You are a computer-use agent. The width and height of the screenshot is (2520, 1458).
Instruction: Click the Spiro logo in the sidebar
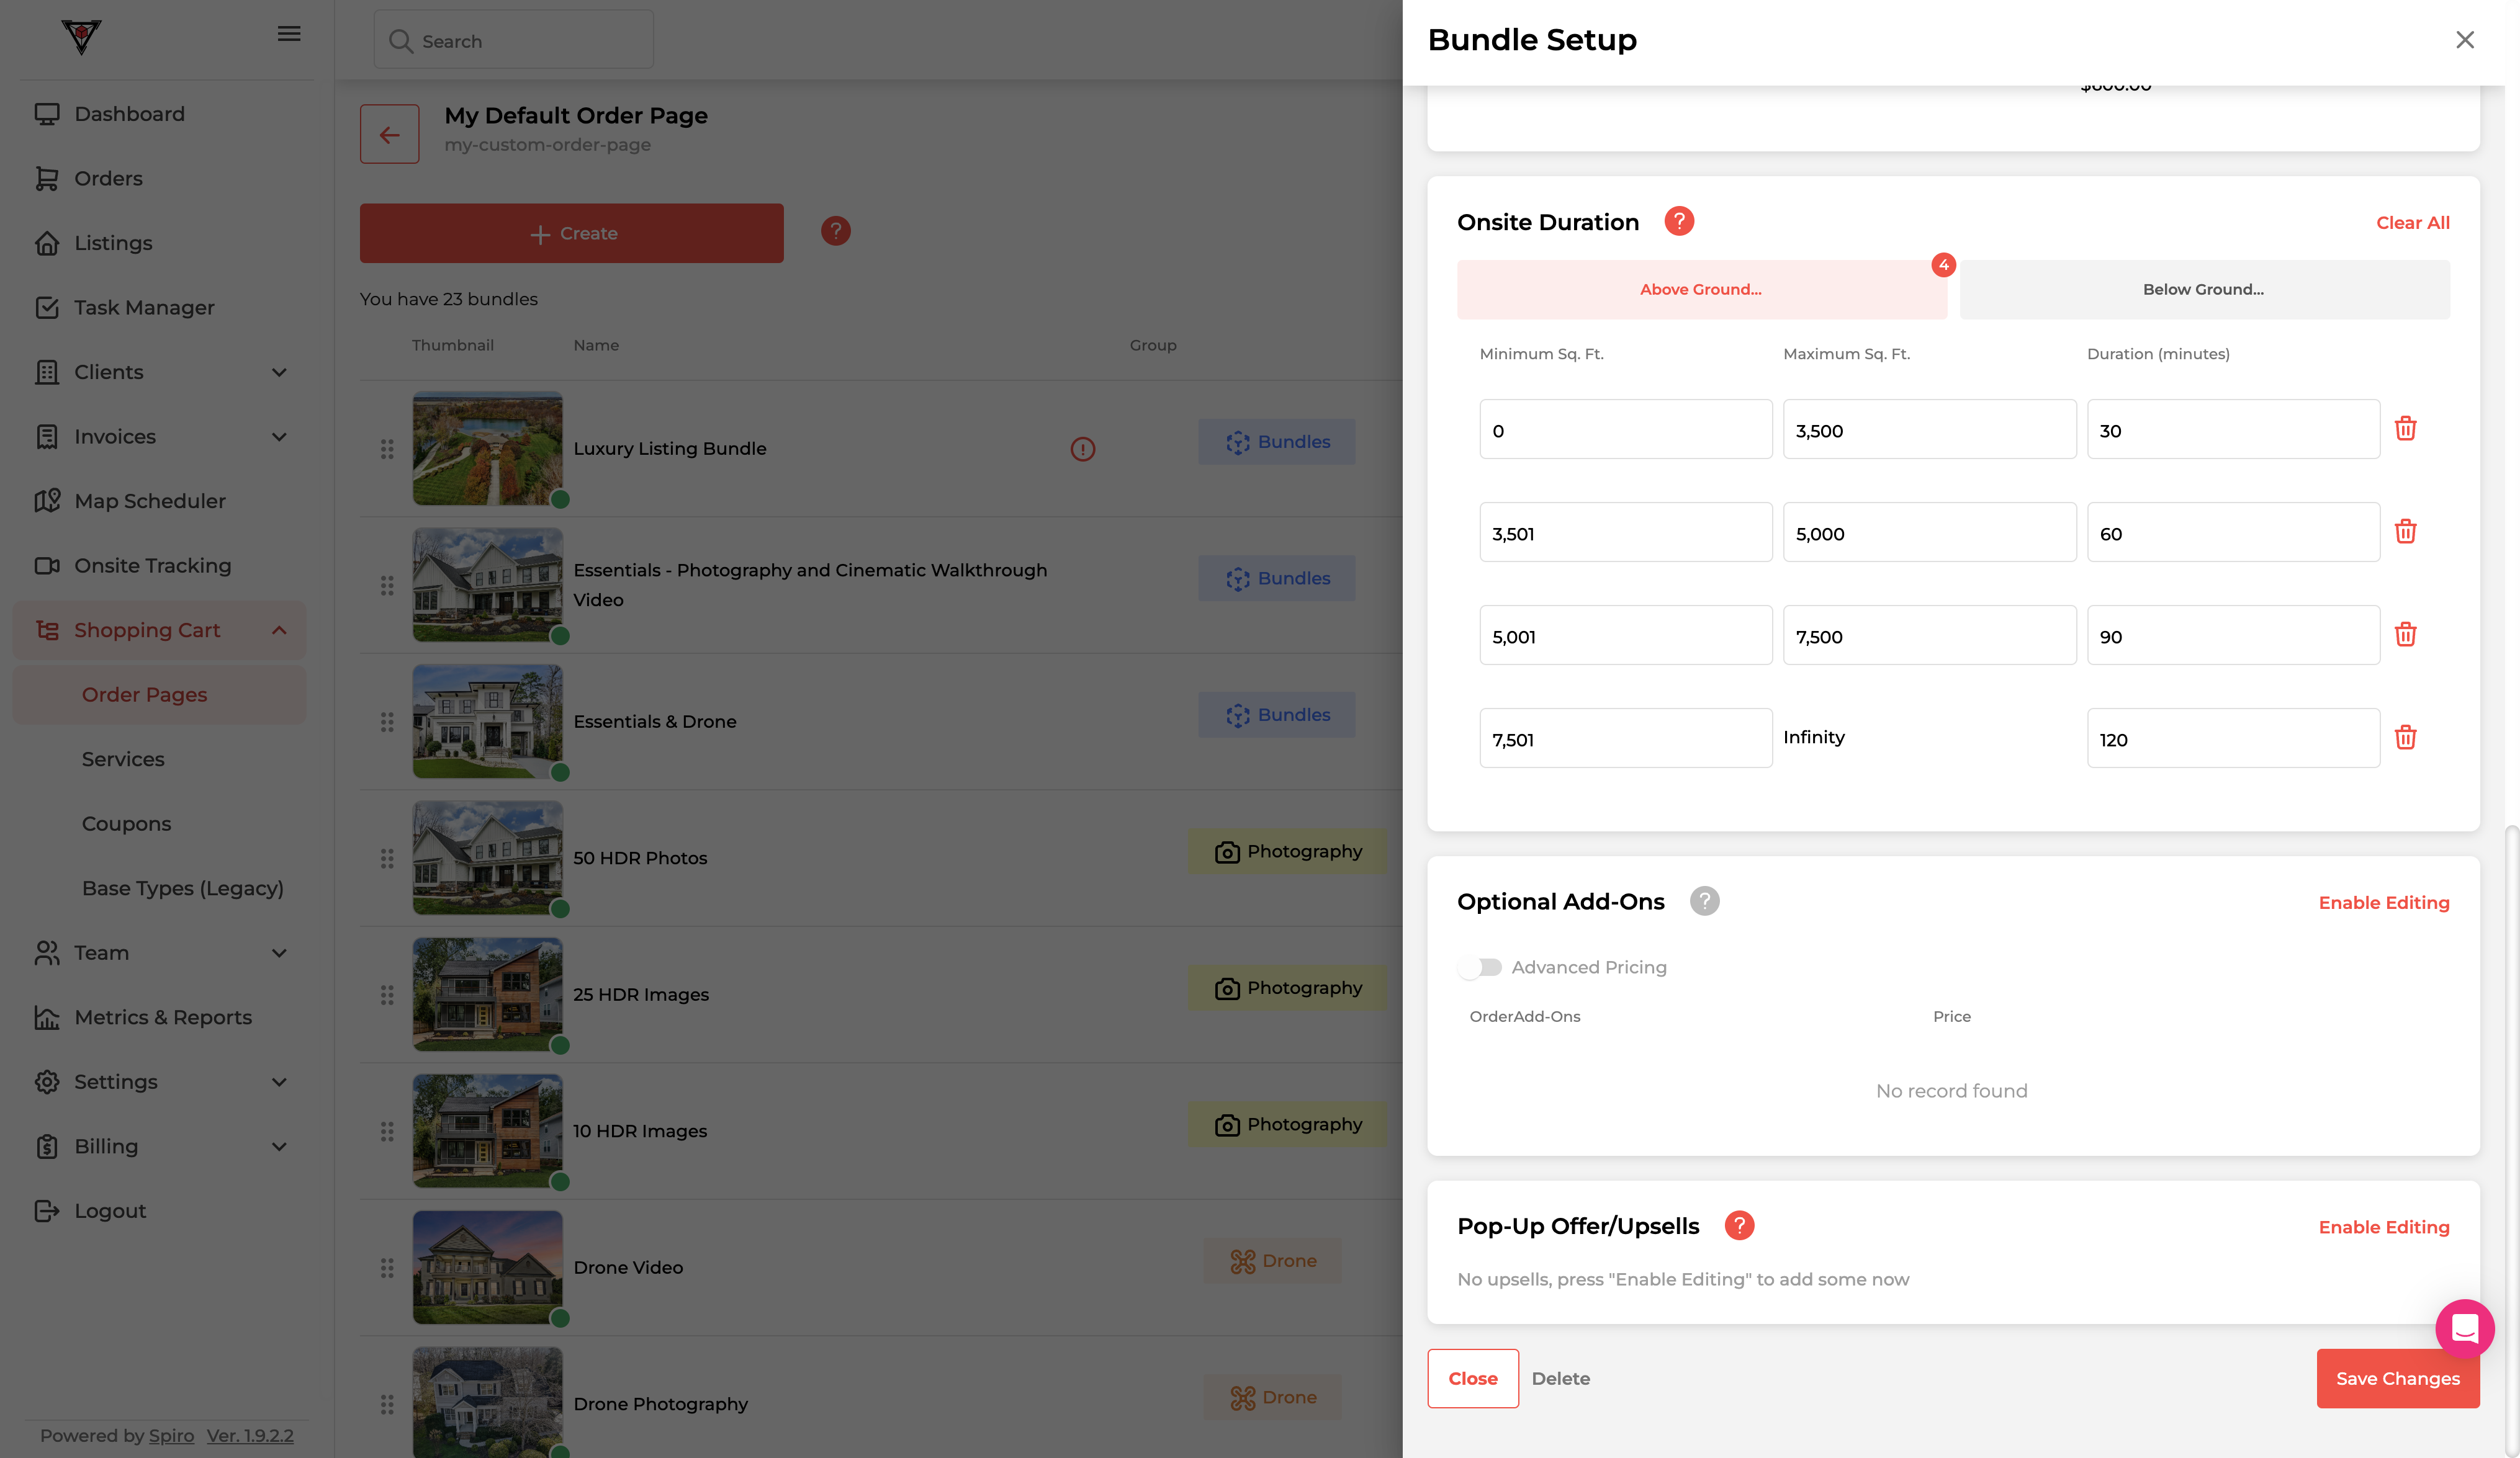click(81, 36)
